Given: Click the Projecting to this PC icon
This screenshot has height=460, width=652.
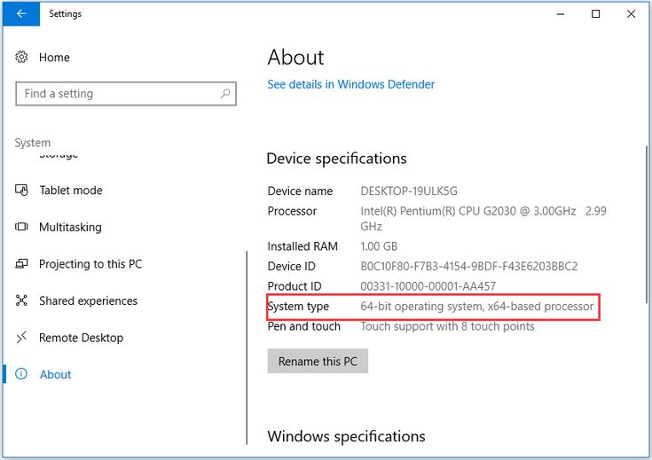Looking at the screenshot, I should tap(22, 264).
